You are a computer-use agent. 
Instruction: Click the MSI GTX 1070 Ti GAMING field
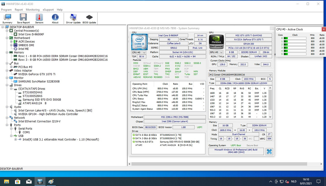point(249,36)
